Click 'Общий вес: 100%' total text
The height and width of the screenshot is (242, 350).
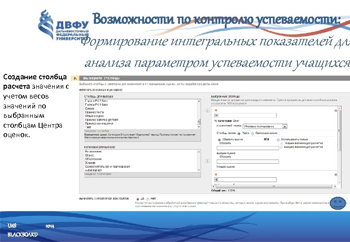coord(223,190)
